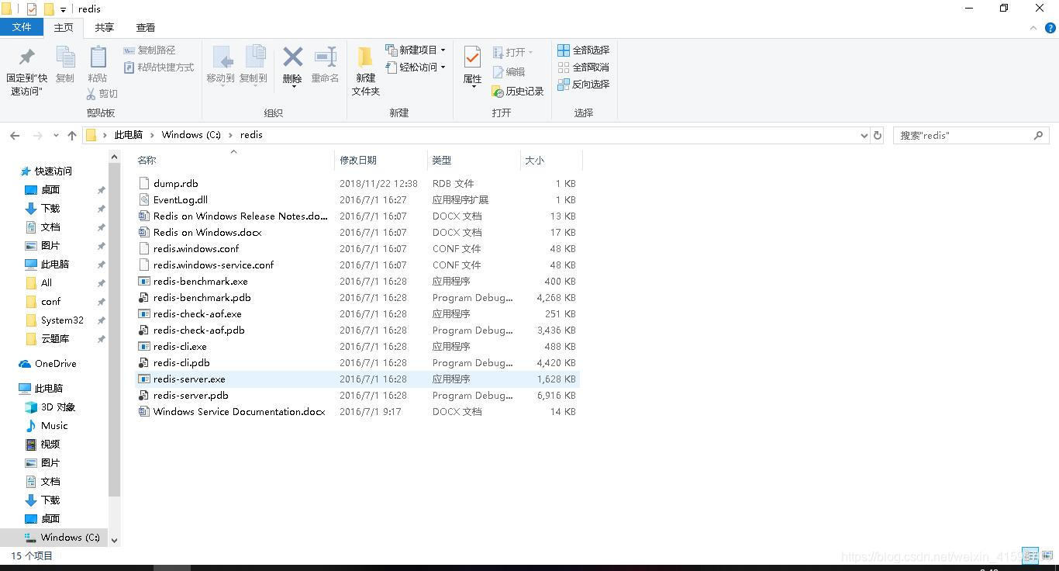Image resolution: width=1059 pixels, height=571 pixels.
Task: Click the navigation pane scrollbar down arrow
Action: [x=114, y=540]
